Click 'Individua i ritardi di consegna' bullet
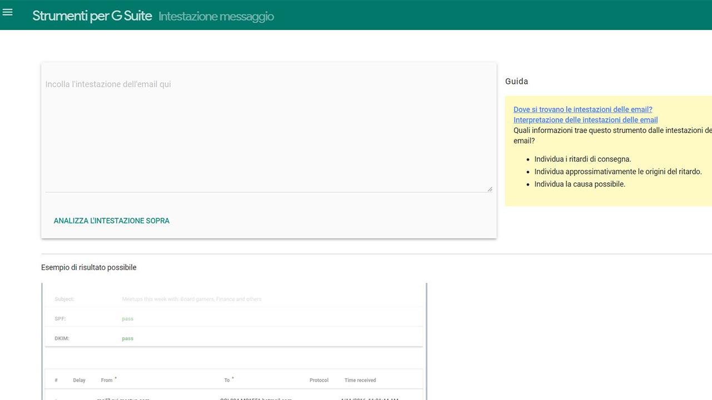Viewport: 712px width, 400px height. pyautogui.click(x=582, y=159)
